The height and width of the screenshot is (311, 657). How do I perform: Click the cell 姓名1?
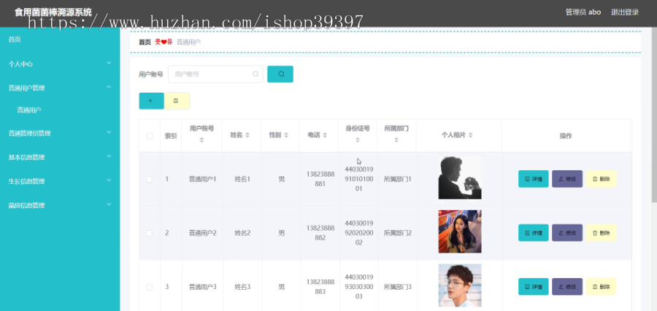tap(242, 179)
